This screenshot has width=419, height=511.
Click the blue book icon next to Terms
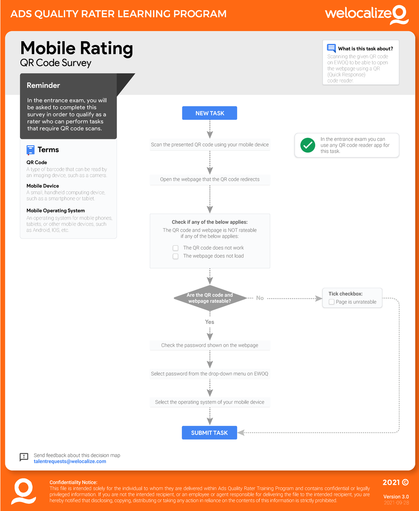point(30,150)
